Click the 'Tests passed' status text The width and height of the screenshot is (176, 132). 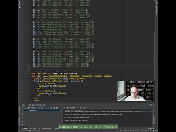coord(70,108)
